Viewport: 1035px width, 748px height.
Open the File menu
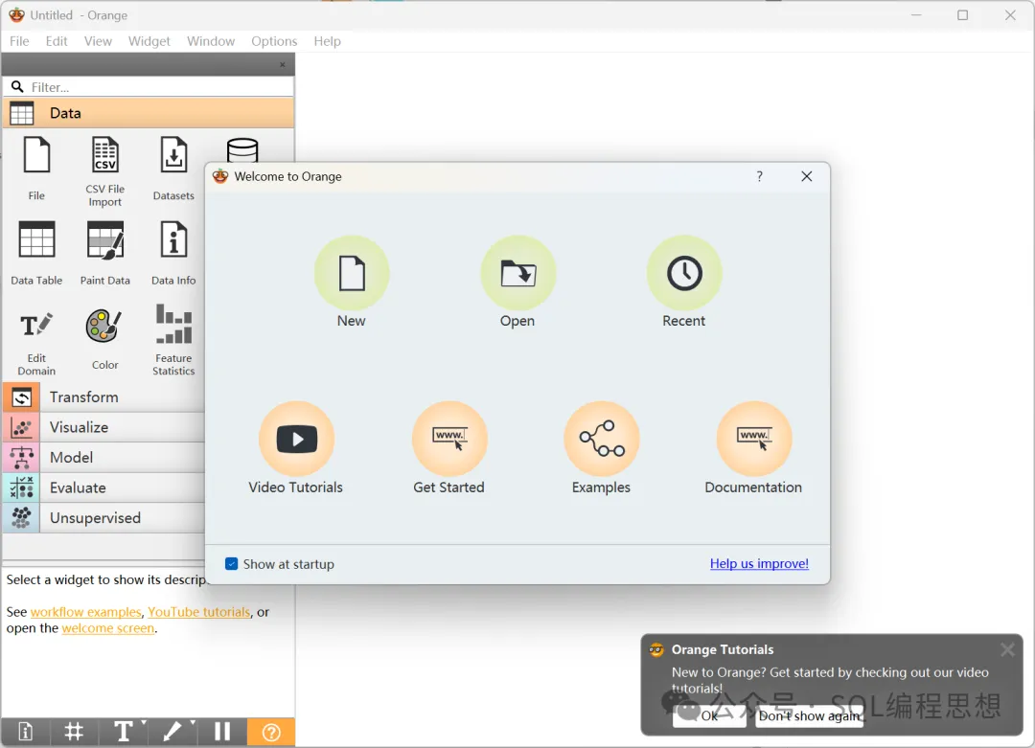(19, 41)
